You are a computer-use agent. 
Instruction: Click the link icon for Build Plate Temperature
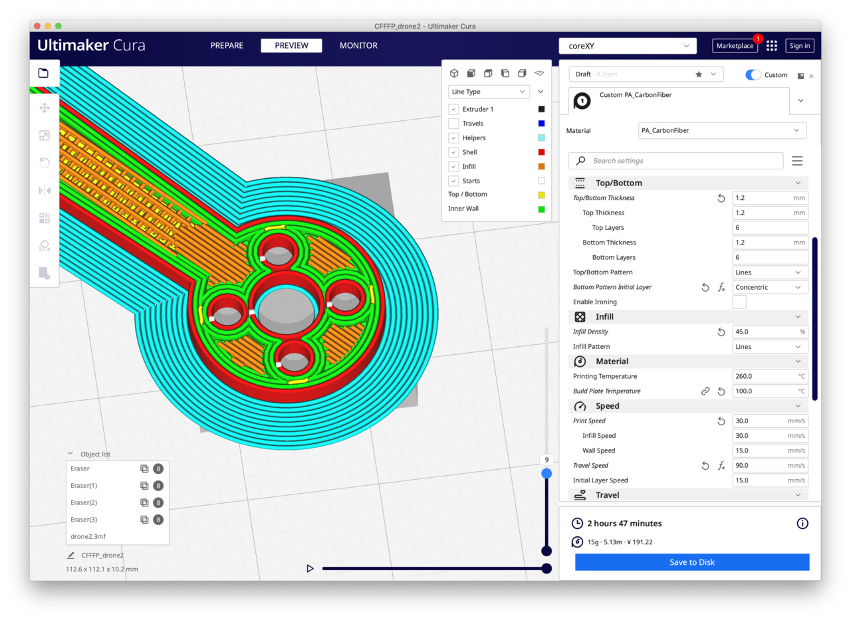coord(705,391)
